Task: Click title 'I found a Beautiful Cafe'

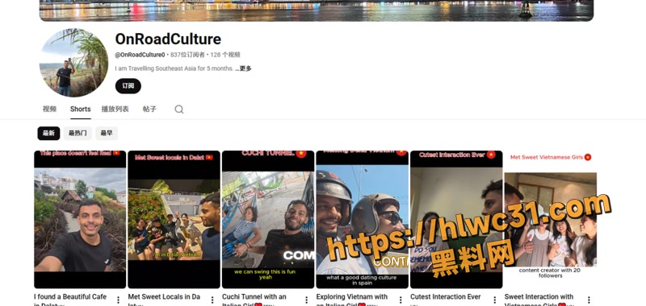Action: coord(70,296)
